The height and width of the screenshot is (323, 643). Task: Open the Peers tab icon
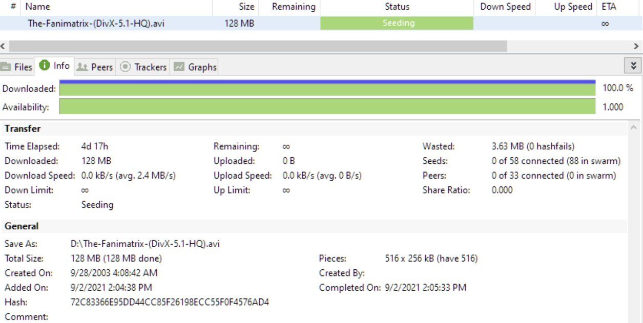[x=82, y=67]
